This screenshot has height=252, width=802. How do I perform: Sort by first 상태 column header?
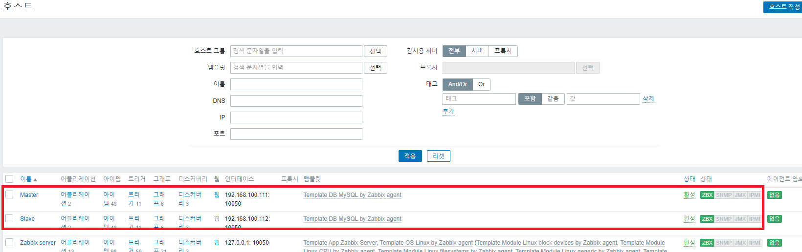point(690,179)
